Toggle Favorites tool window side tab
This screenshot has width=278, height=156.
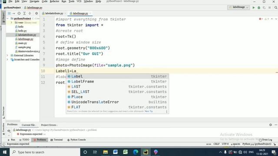click(x=3, y=129)
